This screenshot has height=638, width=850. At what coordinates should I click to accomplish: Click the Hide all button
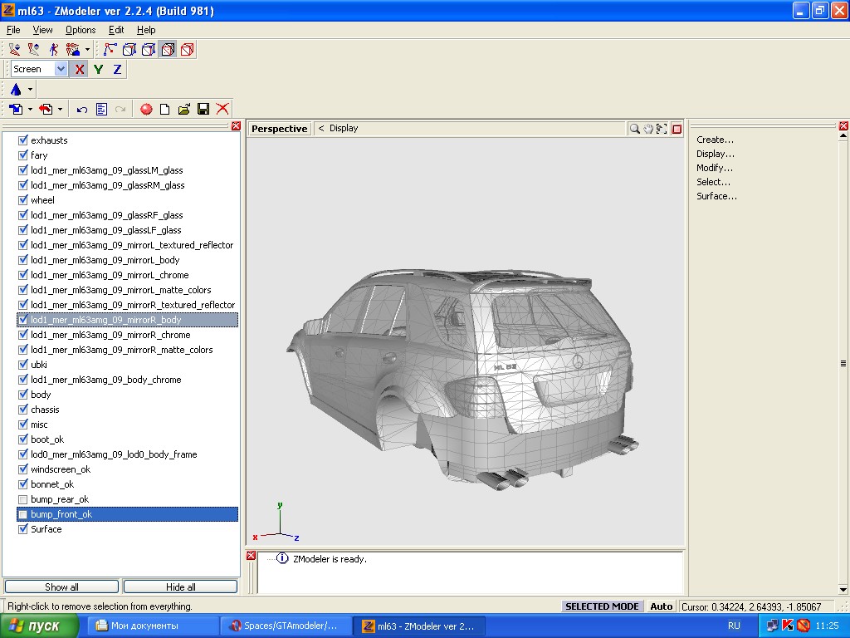180,586
